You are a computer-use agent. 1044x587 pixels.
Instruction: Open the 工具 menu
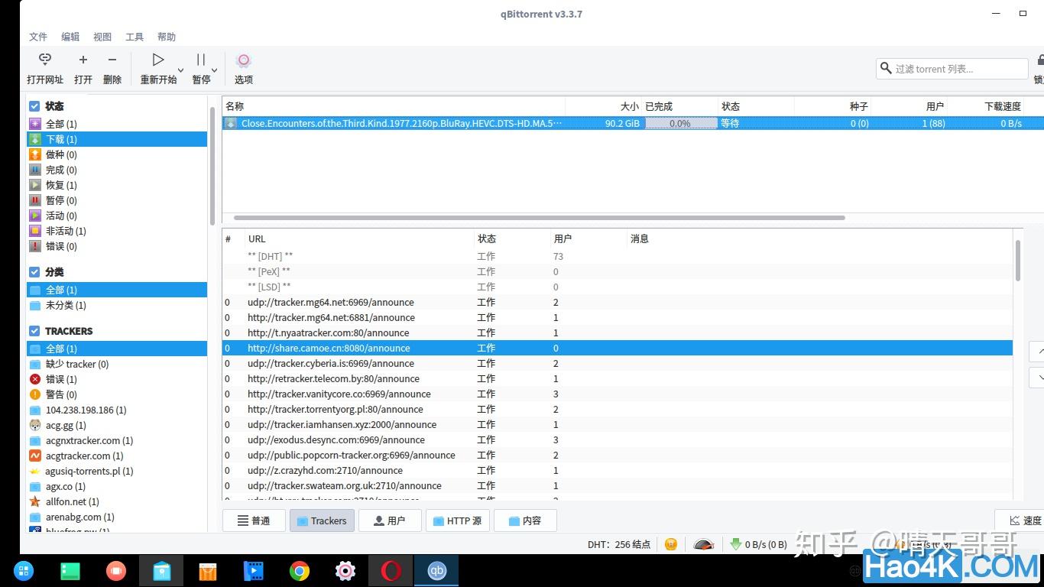pyautogui.click(x=135, y=37)
